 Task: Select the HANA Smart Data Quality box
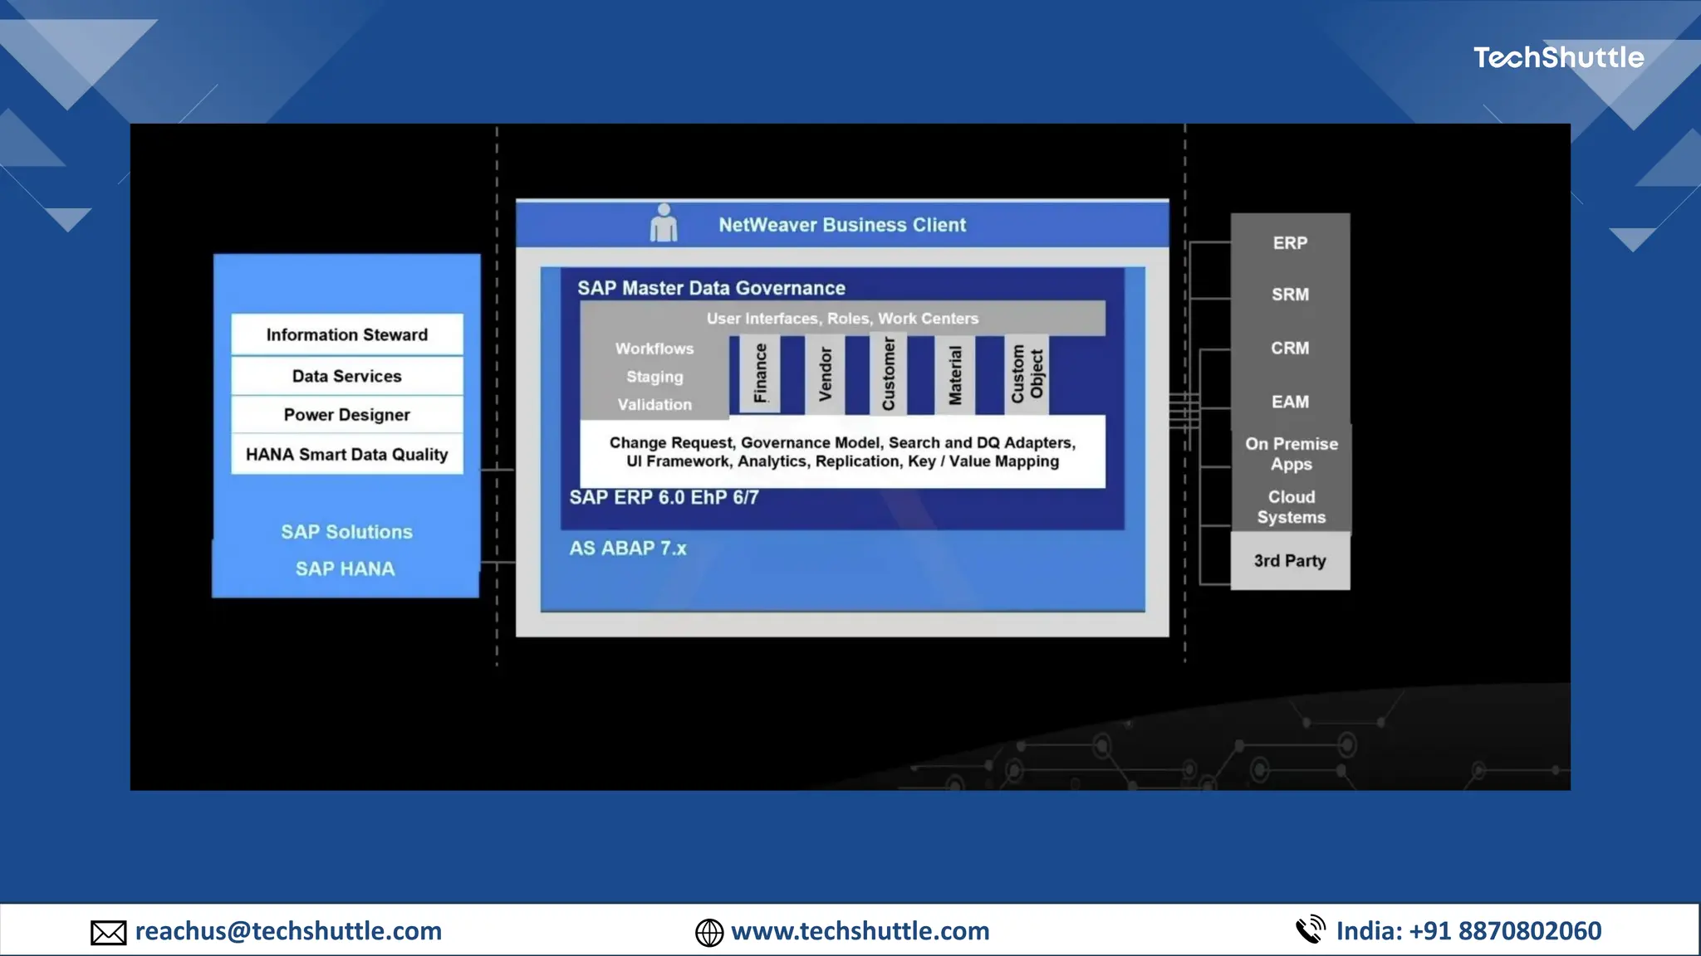347,454
